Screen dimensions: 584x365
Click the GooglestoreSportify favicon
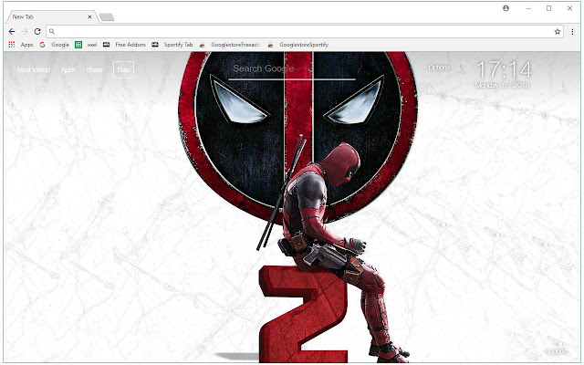click(270, 45)
